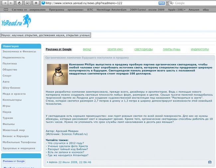
Task: Click the light bulb article thumbnail
Action: coord(57,74)
